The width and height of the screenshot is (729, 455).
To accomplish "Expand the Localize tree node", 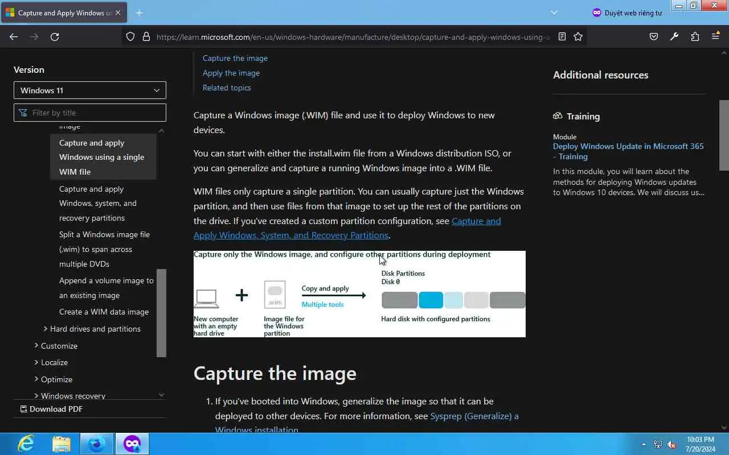I will [x=36, y=362].
